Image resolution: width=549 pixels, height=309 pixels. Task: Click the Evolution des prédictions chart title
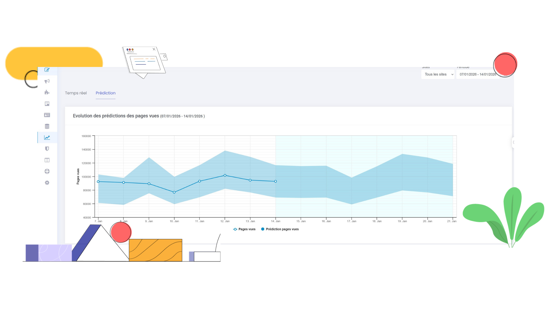tap(116, 116)
